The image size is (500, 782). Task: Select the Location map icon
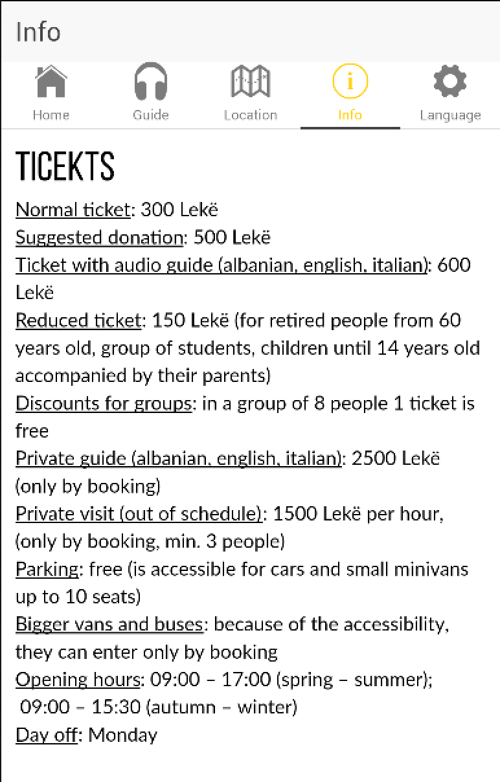(x=251, y=82)
